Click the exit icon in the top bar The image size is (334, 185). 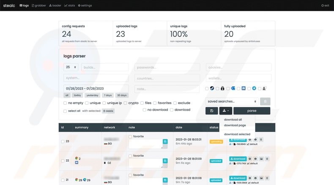click(x=325, y=5)
